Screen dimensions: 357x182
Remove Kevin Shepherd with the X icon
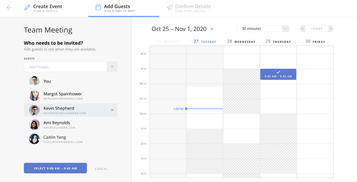pyautogui.click(x=112, y=110)
